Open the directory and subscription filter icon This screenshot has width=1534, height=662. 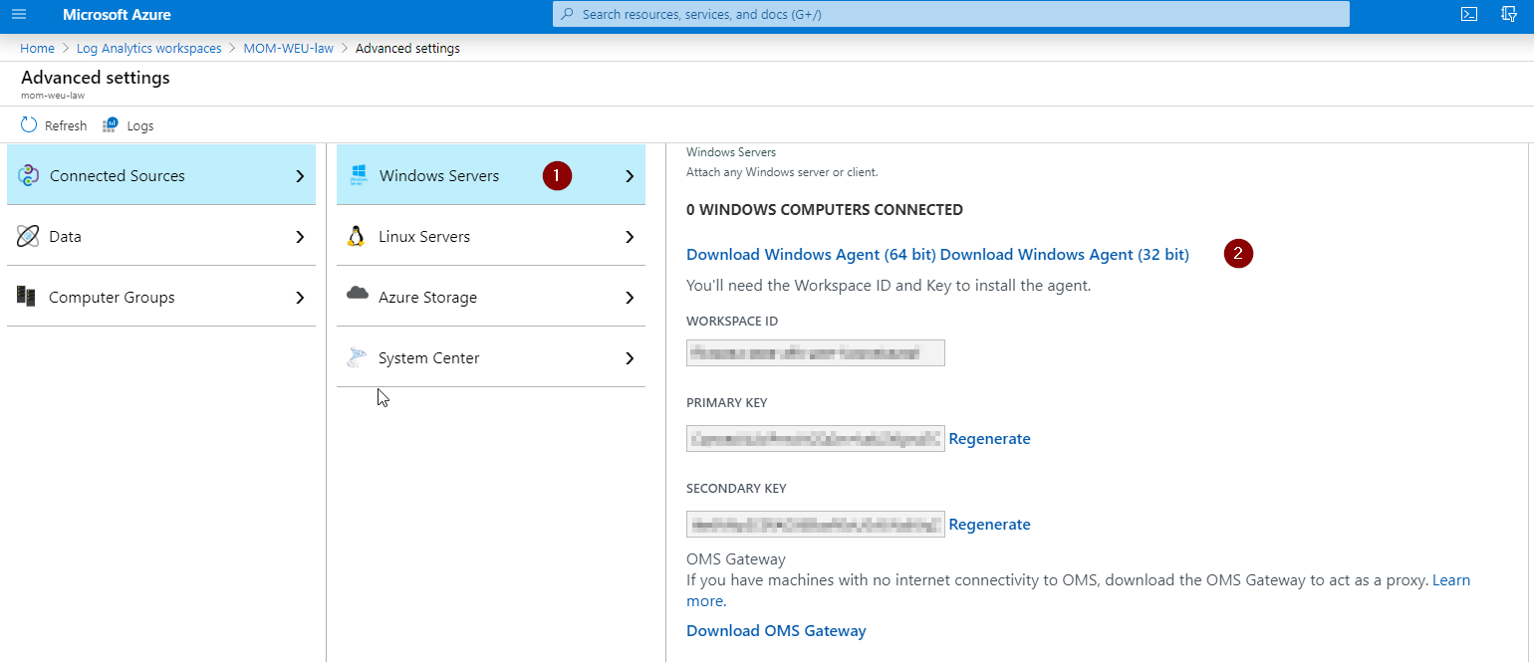pyautogui.click(x=1509, y=14)
